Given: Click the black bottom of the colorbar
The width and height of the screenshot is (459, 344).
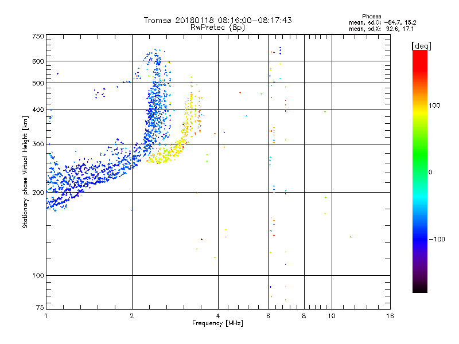Looking at the screenshot, I should coord(420,288).
